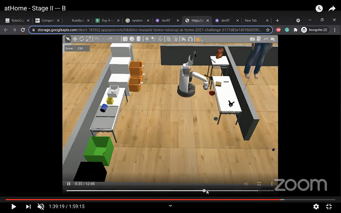Click the paste icon in simulator toolbar
This screenshot has width=341, height=213.
175,39
